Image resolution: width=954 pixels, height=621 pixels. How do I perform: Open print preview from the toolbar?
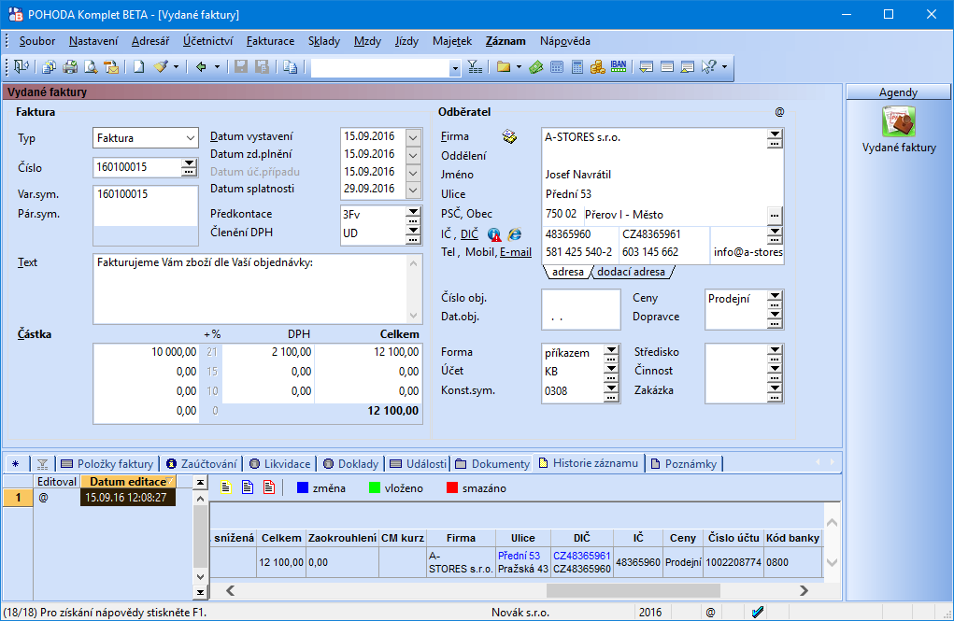pyautogui.click(x=91, y=67)
